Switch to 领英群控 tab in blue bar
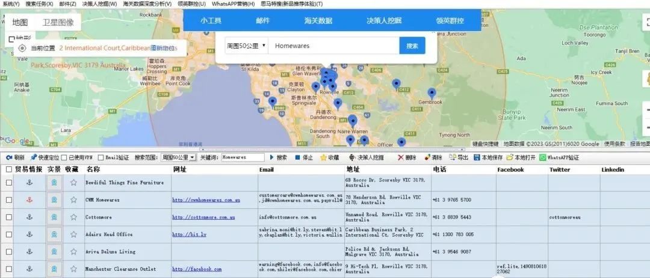Viewport: 650px width, 278px height. (x=450, y=20)
